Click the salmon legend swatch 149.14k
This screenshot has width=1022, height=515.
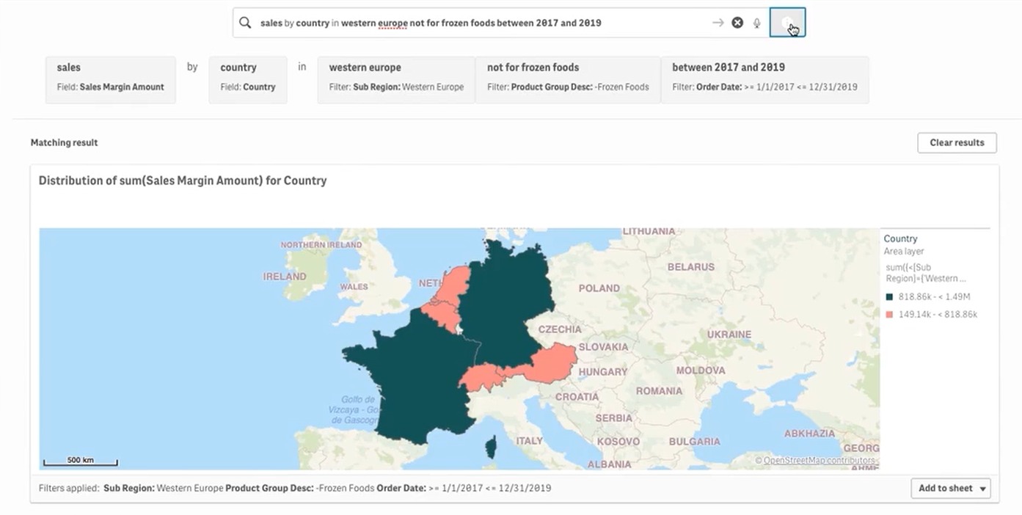pos(889,315)
